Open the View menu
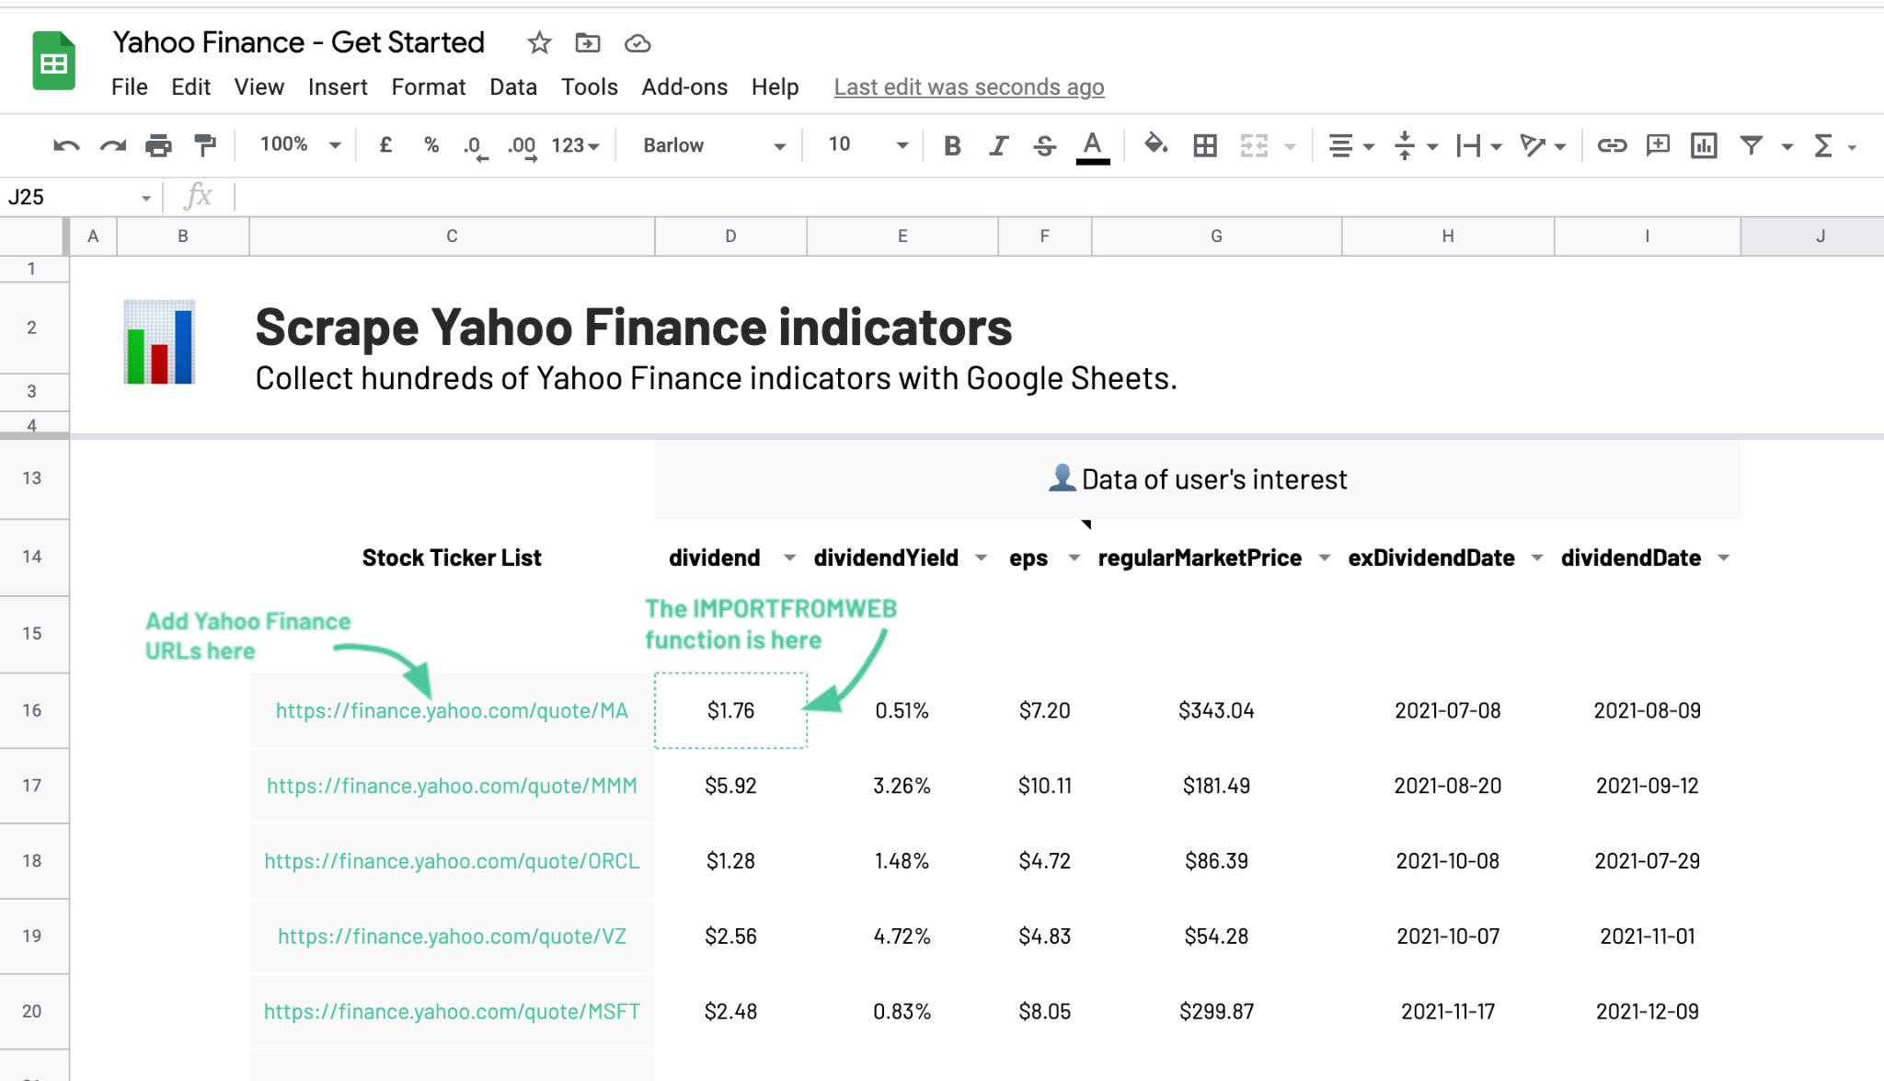 click(x=259, y=86)
